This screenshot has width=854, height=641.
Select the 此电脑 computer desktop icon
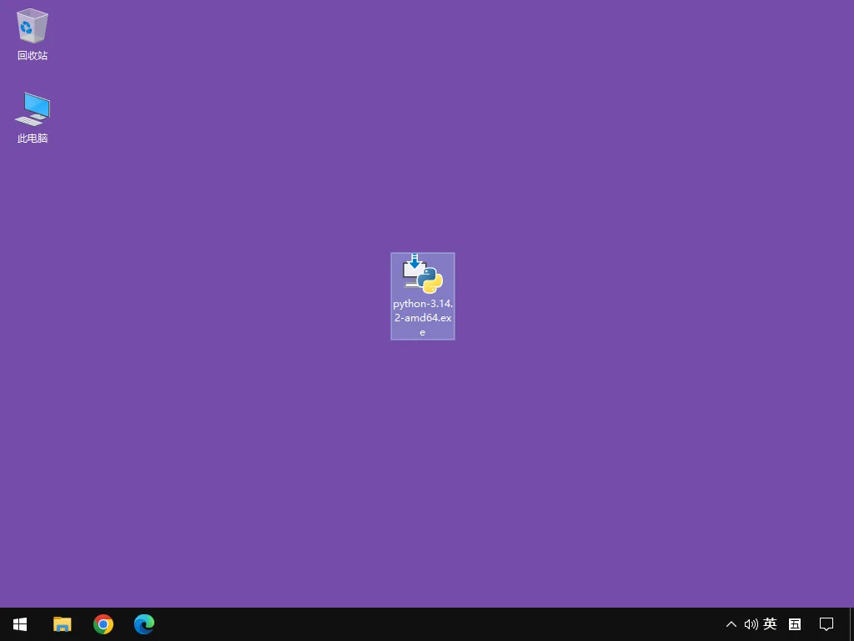tap(33, 109)
